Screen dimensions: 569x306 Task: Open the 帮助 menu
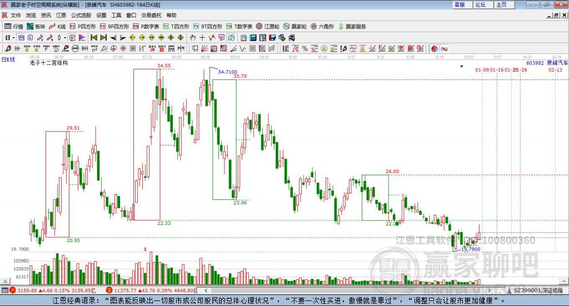click(171, 15)
